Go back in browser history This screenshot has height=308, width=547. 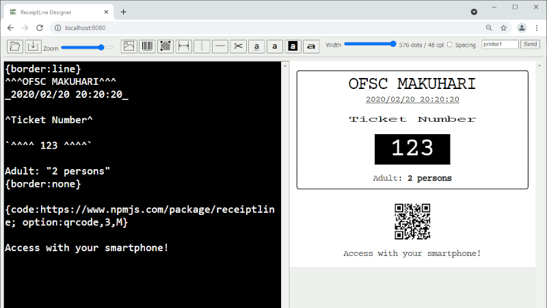coord(10,28)
